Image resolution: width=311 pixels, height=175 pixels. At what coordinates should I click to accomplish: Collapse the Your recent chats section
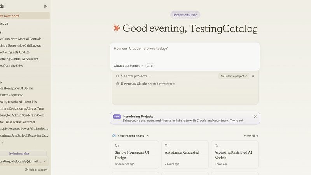[x=148, y=136]
